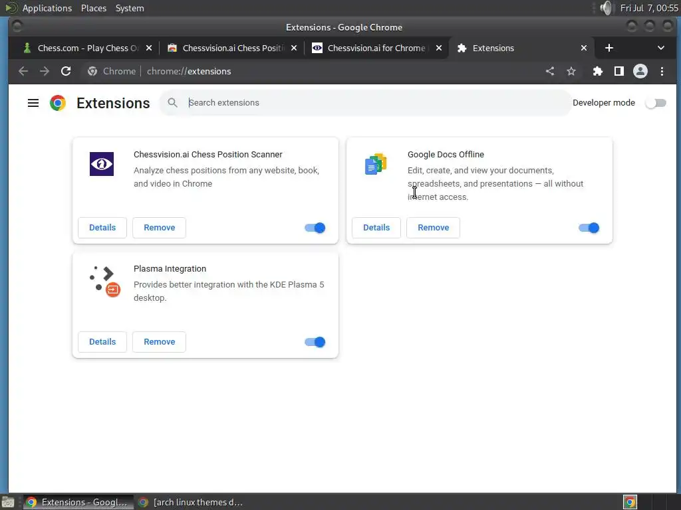Remove Google Docs Offline extension
The width and height of the screenshot is (681, 510).
tap(434, 228)
